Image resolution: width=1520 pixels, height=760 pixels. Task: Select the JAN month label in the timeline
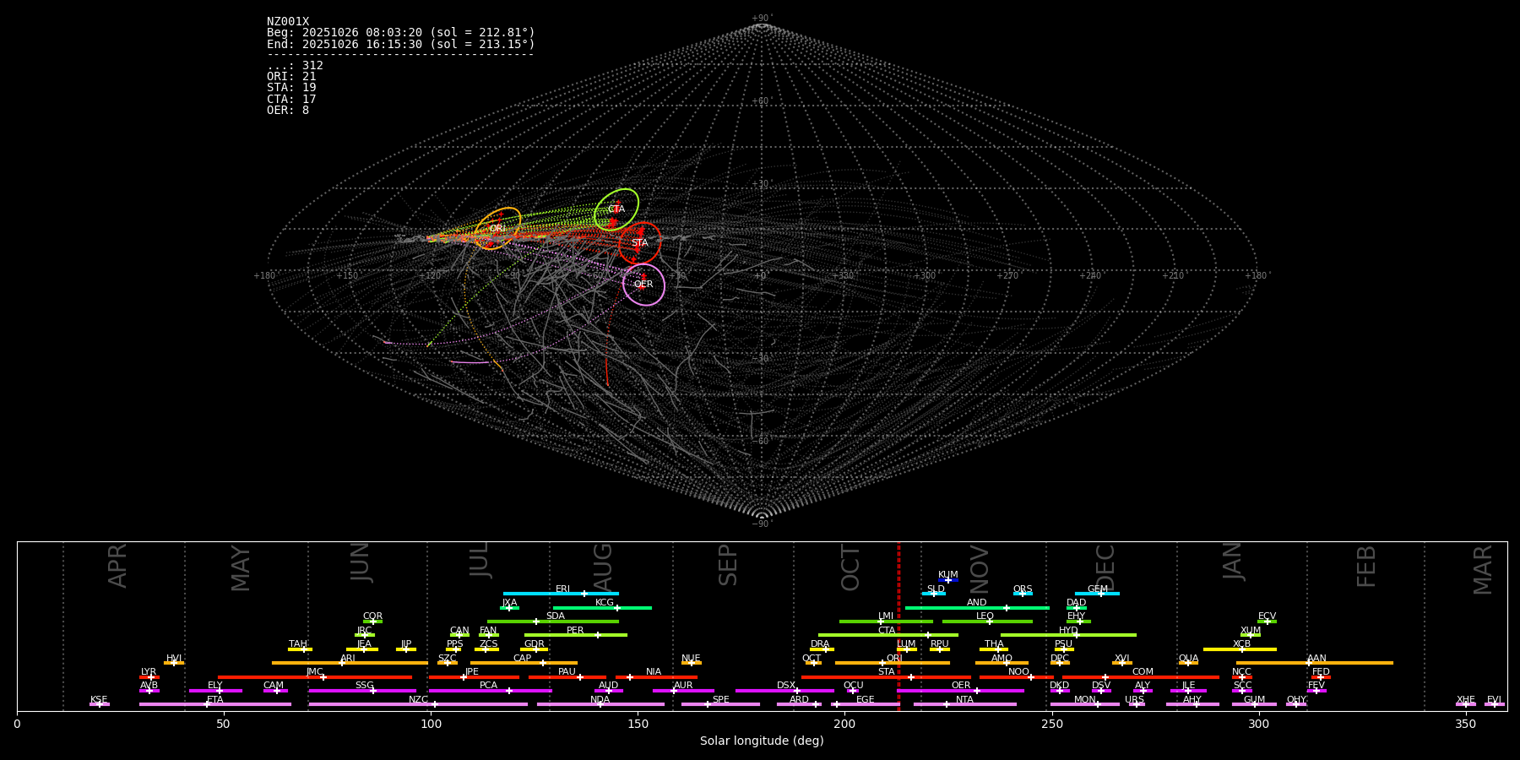pyautogui.click(x=1233, y=561)
